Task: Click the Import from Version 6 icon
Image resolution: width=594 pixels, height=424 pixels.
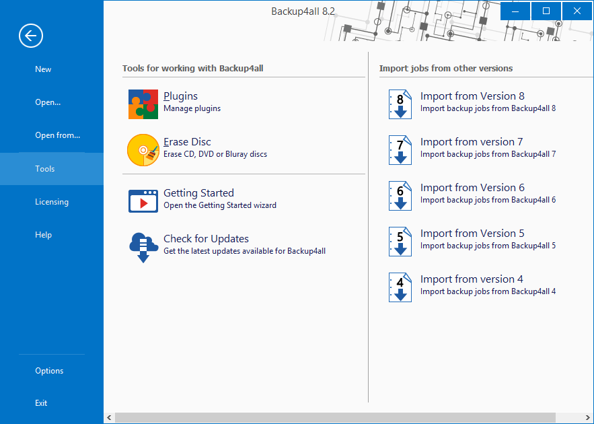Action: point(400,196)
